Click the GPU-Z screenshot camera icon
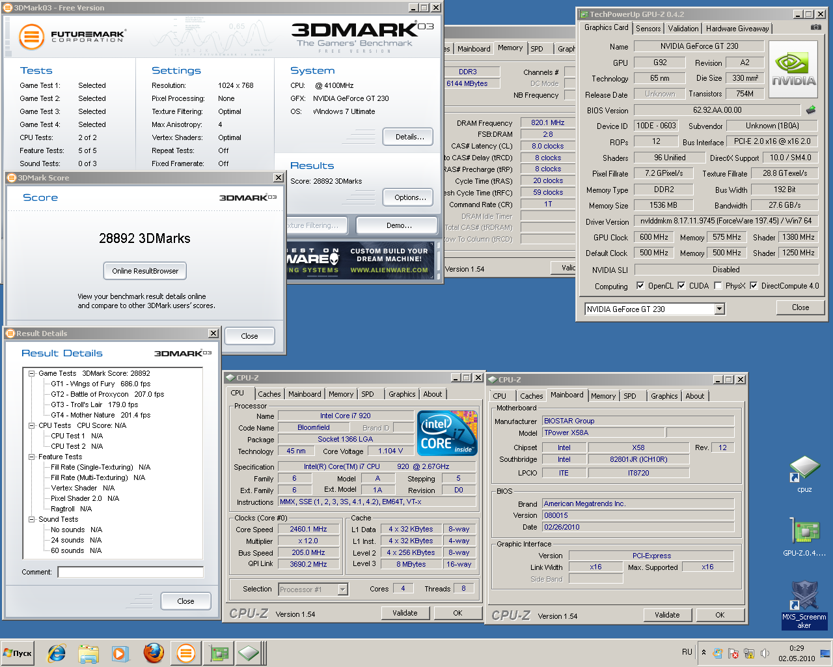Viewport: 833px width, 667px height. (815, 27)
